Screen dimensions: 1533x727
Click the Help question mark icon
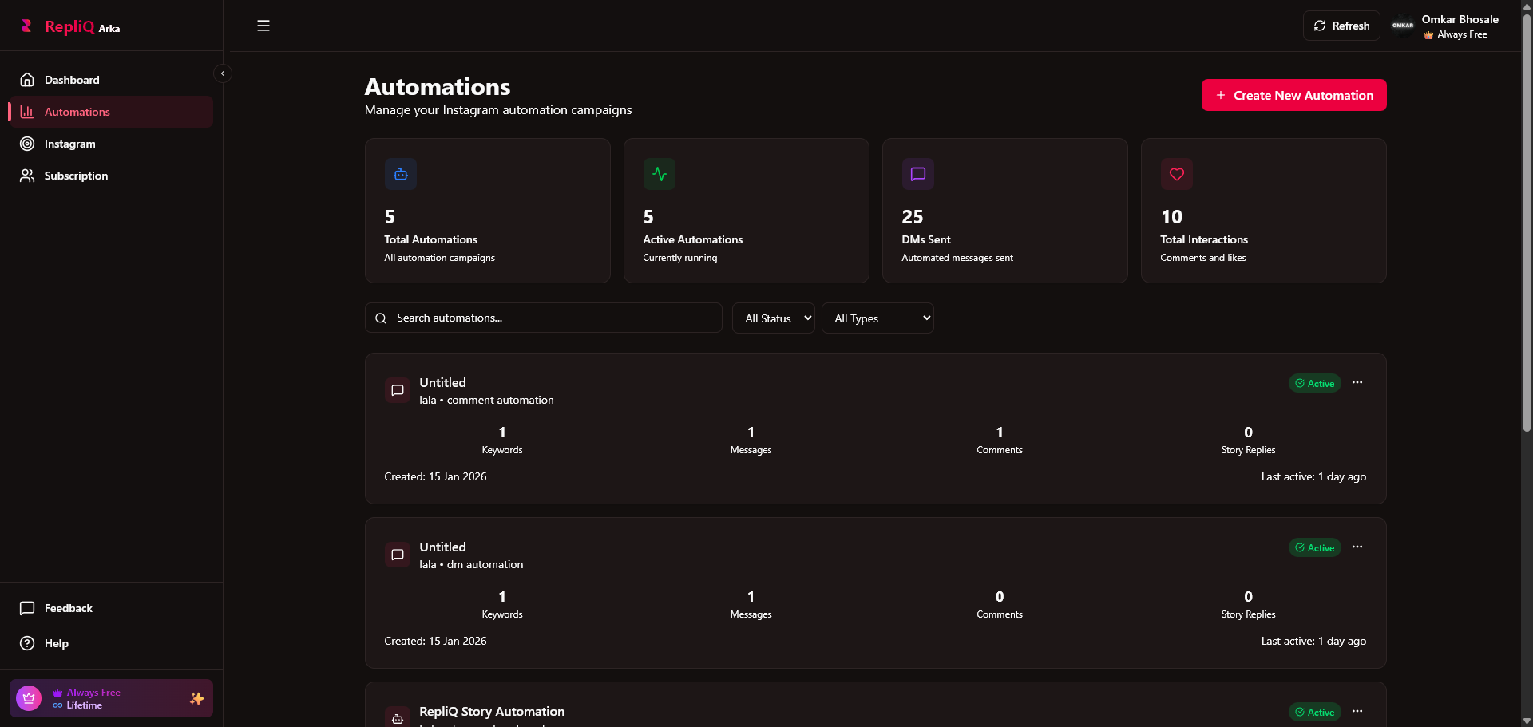click(x=27, y=643)
